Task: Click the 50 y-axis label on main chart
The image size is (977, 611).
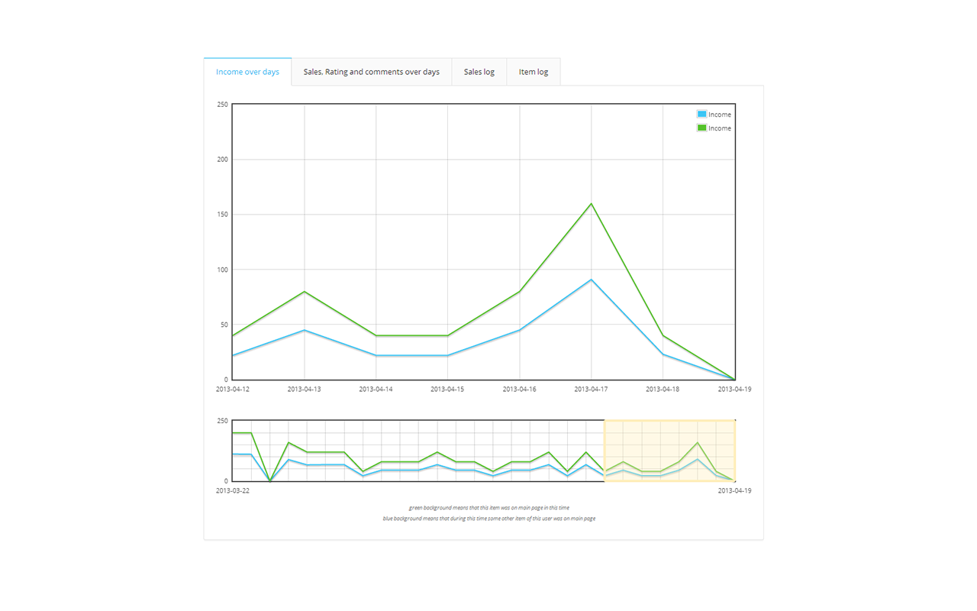Action: point(224,325)
